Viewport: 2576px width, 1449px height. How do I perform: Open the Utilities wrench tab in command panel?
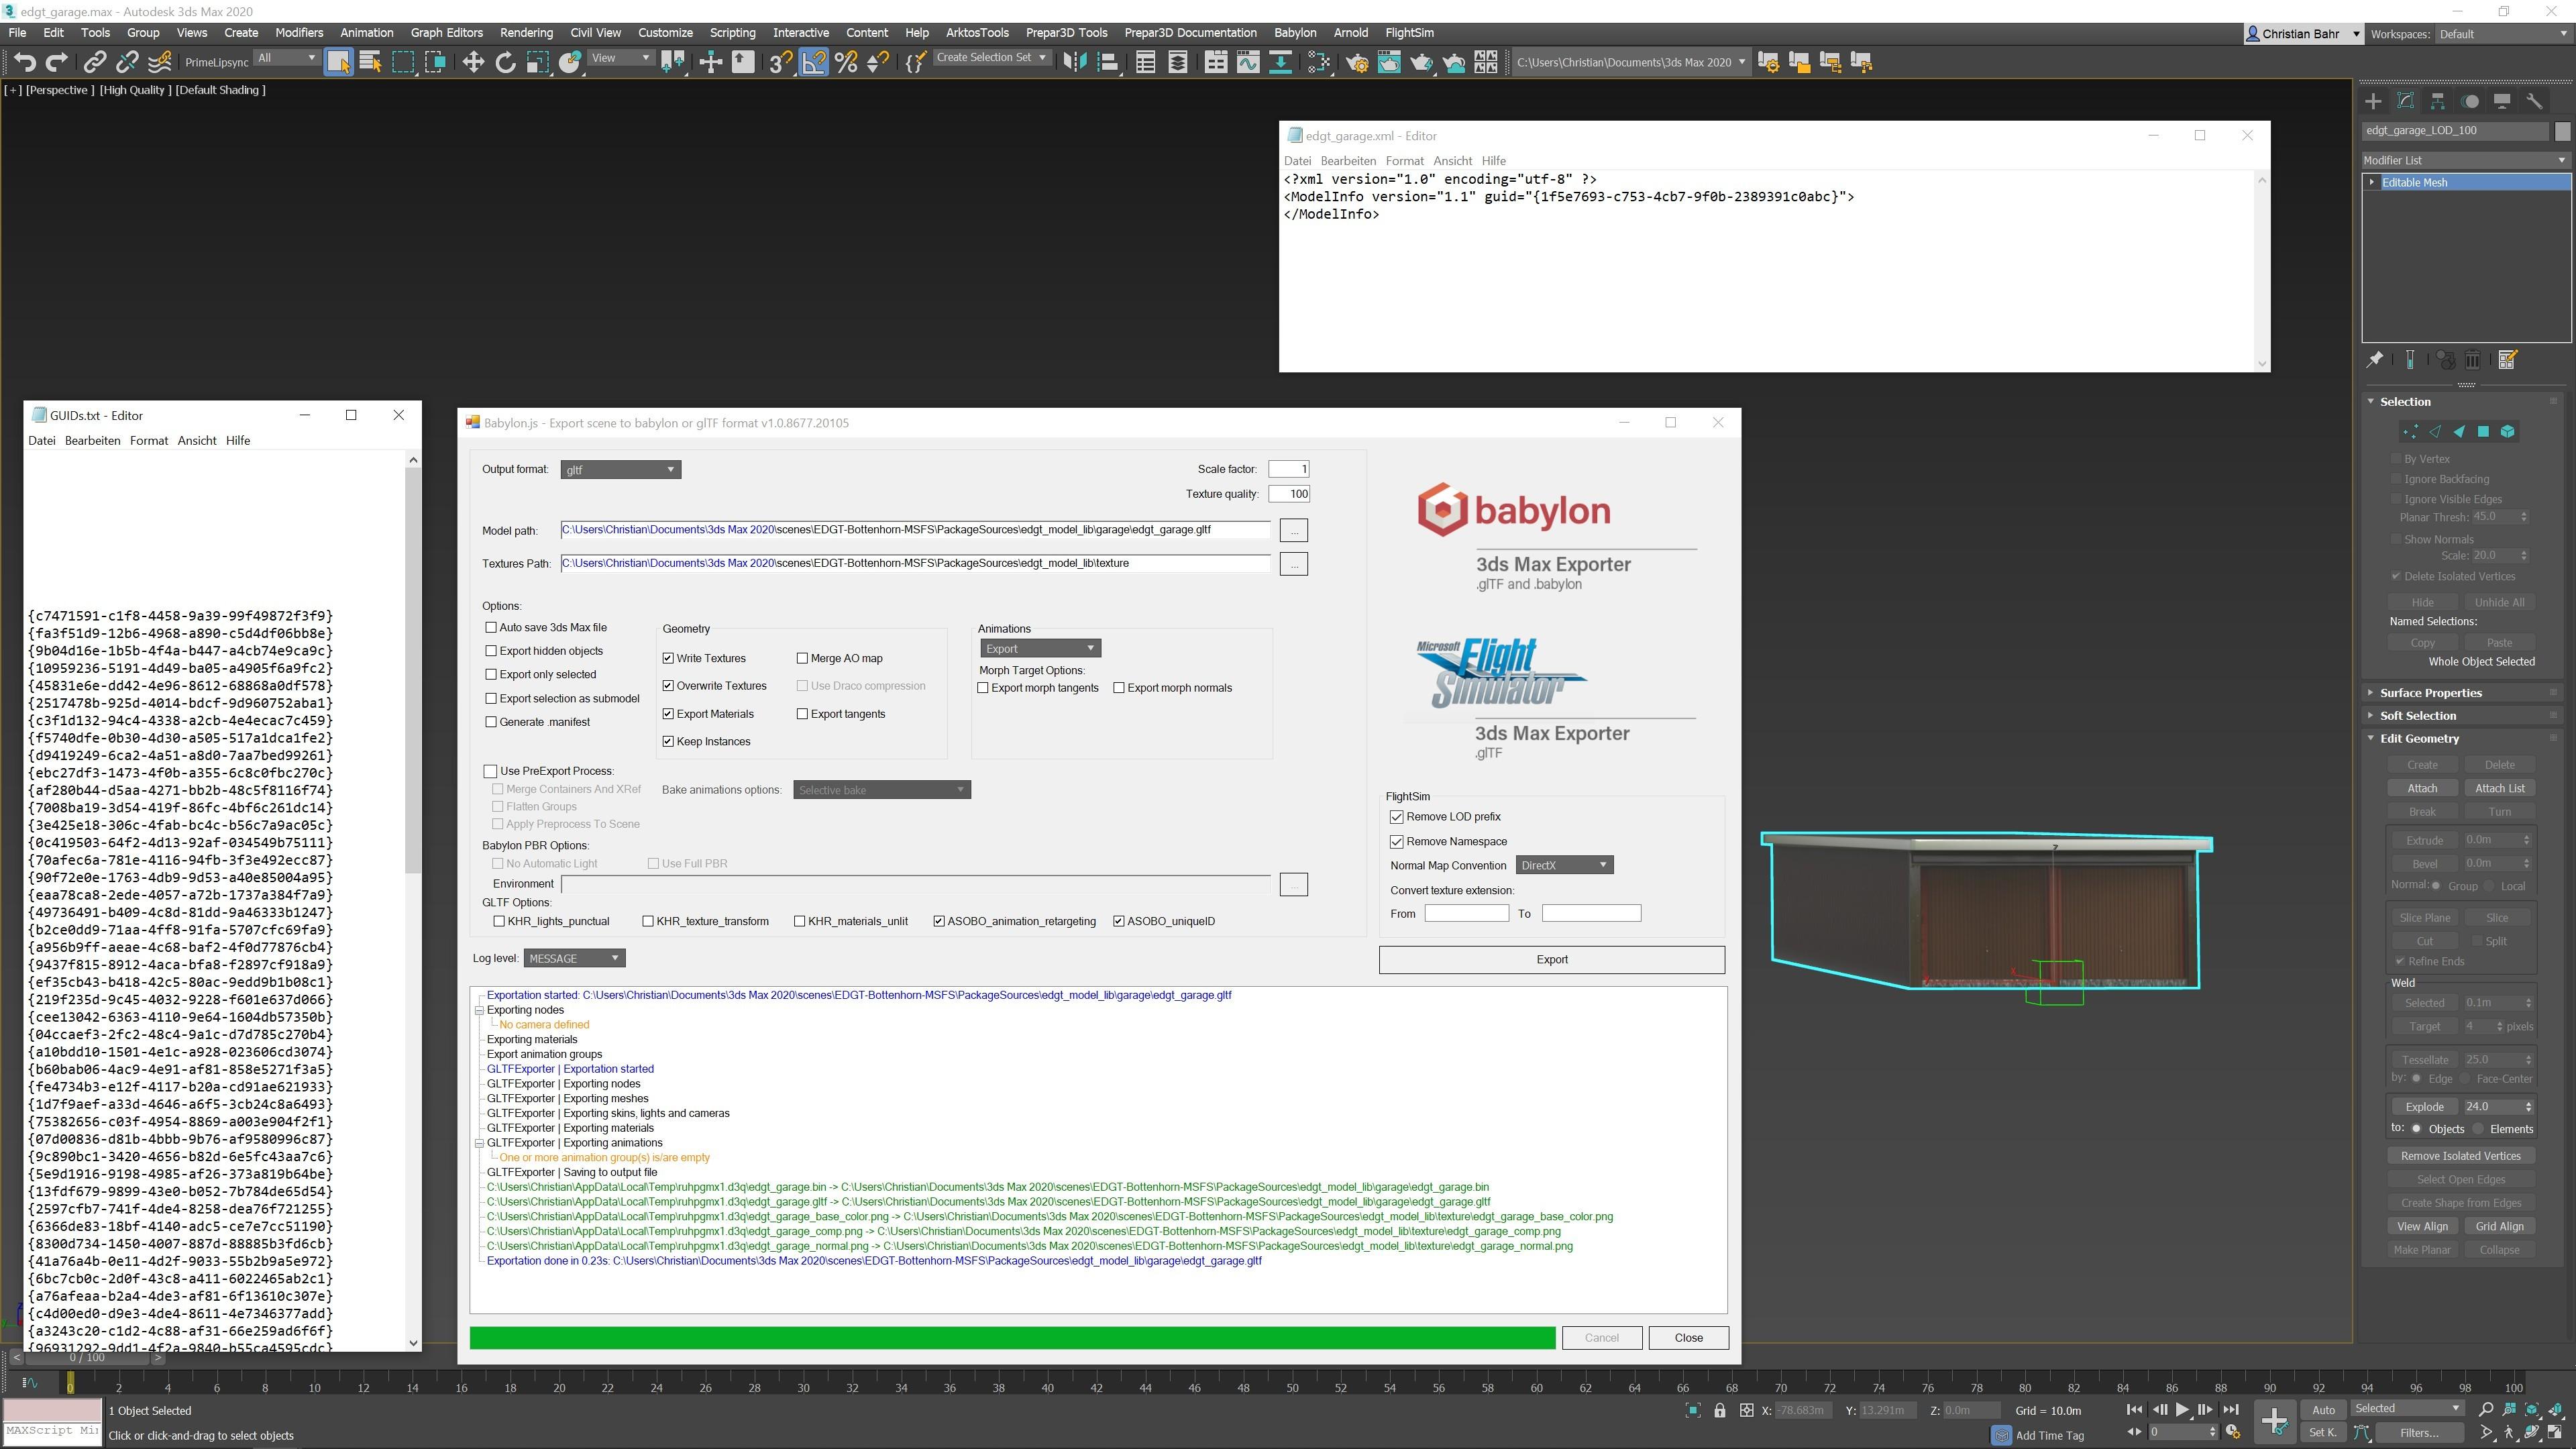2534,101
